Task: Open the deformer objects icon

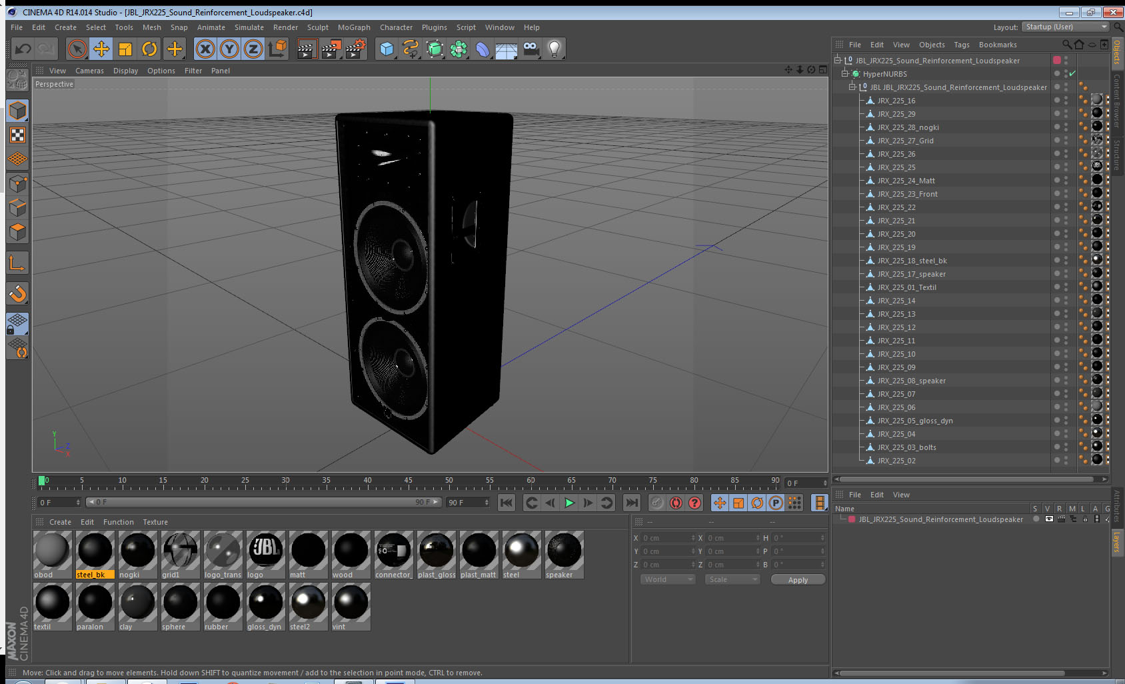Action: [x=483, y=49]
